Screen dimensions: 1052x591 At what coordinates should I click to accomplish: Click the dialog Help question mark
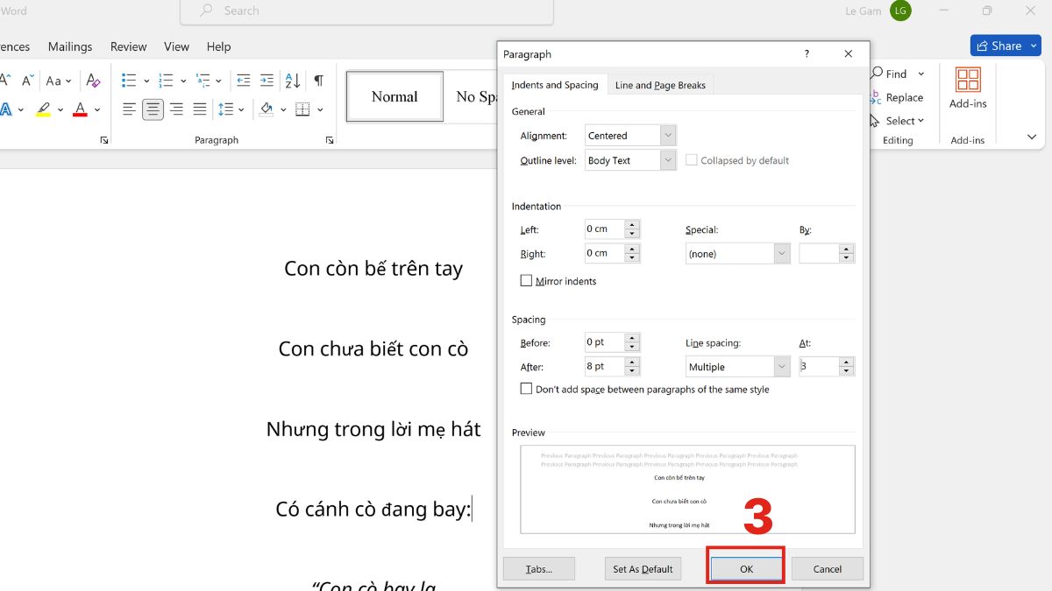[x=807, y=54]
